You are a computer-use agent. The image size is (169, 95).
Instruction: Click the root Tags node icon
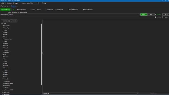click(3, 23)
